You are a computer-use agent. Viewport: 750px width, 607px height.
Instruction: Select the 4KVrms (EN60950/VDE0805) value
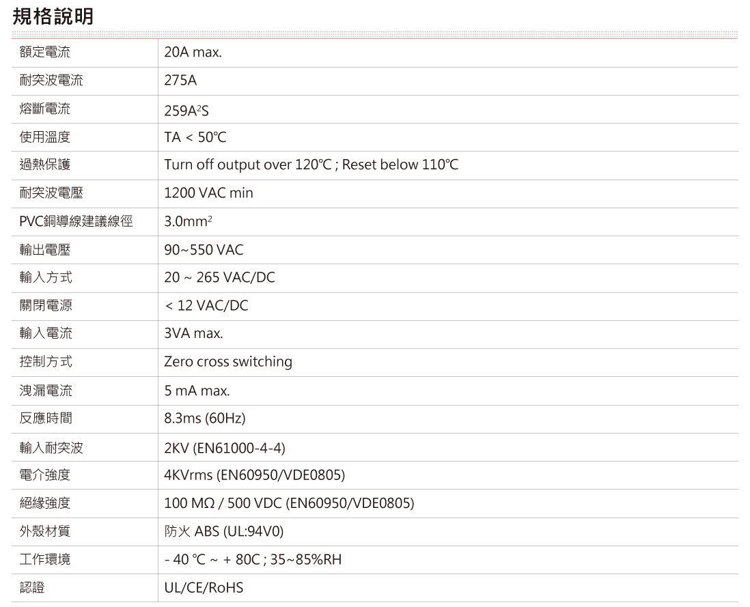click(254, 475)
